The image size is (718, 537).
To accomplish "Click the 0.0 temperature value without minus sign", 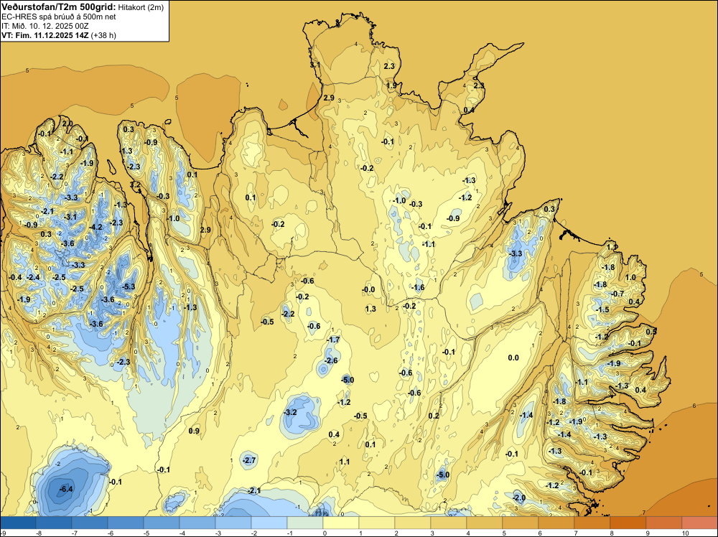I will 513,358.
